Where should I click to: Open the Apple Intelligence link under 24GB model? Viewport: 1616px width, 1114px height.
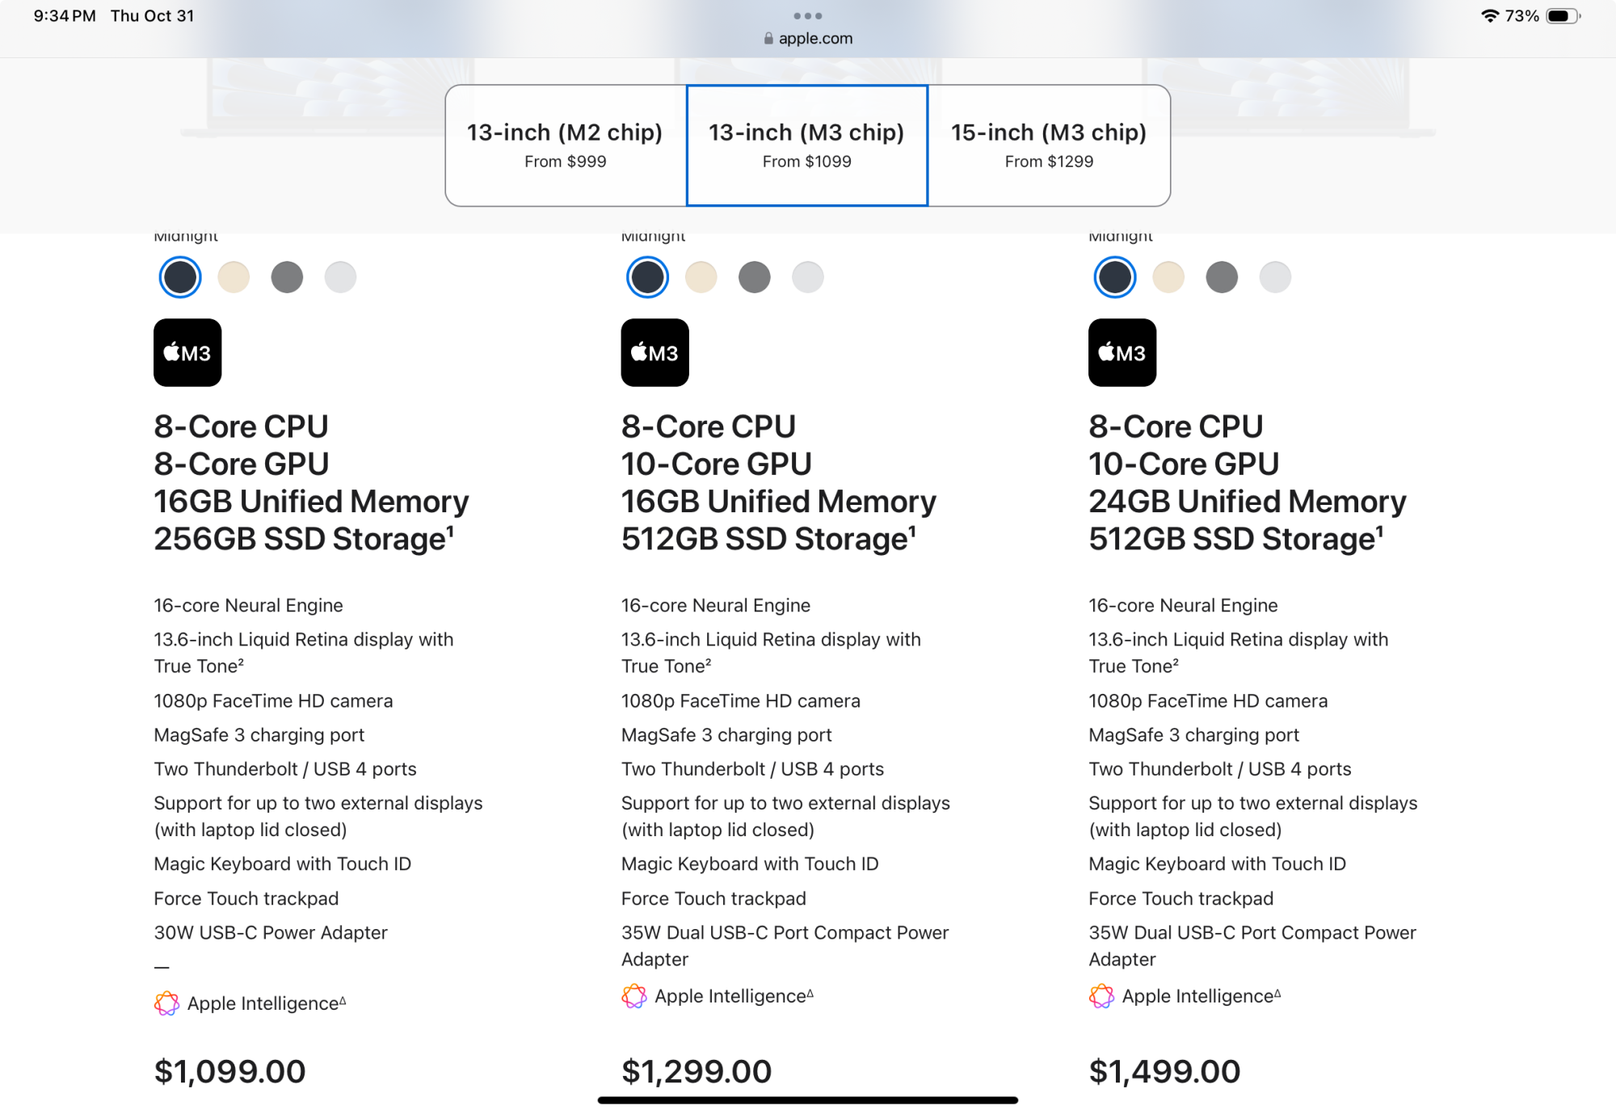[x=1197, y=996]
